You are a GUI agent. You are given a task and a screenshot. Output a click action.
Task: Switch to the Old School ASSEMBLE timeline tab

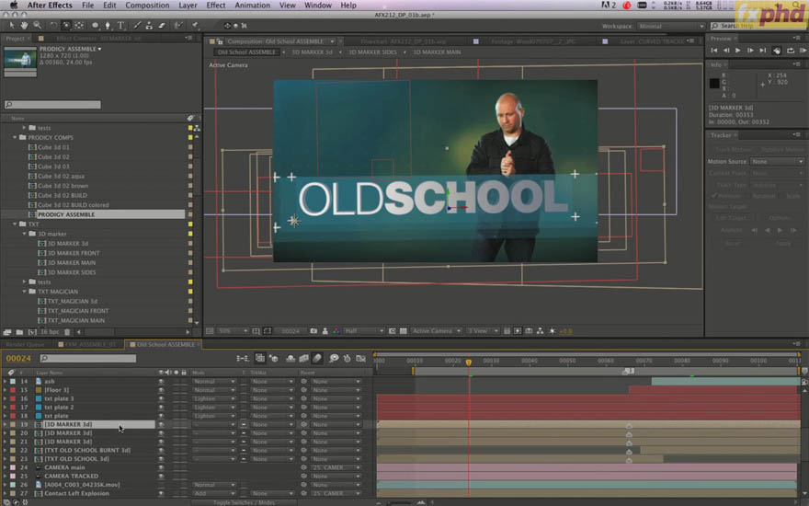[x=164, y=344]
